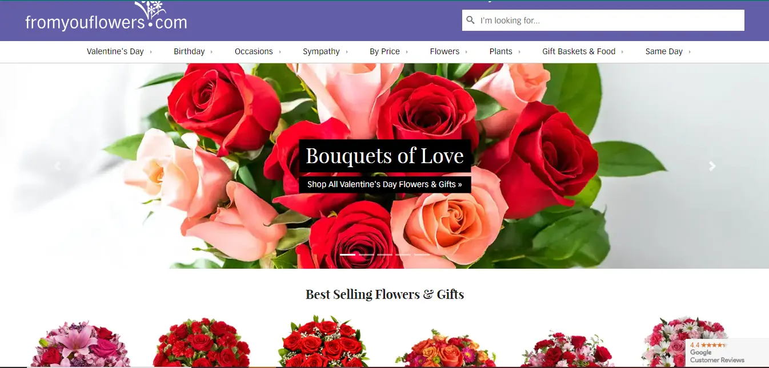Select the fourth carousel slide indicator
Screen dimensions: 769x368
[403, 254]
